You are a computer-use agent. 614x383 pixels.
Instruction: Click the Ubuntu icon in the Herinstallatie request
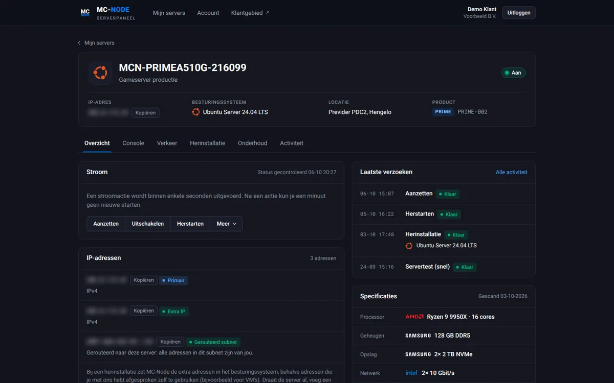(409, 246)
